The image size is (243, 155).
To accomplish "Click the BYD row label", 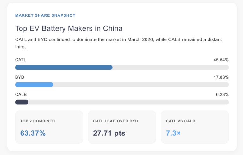I will pyautogui.click(x=20, y=77).
